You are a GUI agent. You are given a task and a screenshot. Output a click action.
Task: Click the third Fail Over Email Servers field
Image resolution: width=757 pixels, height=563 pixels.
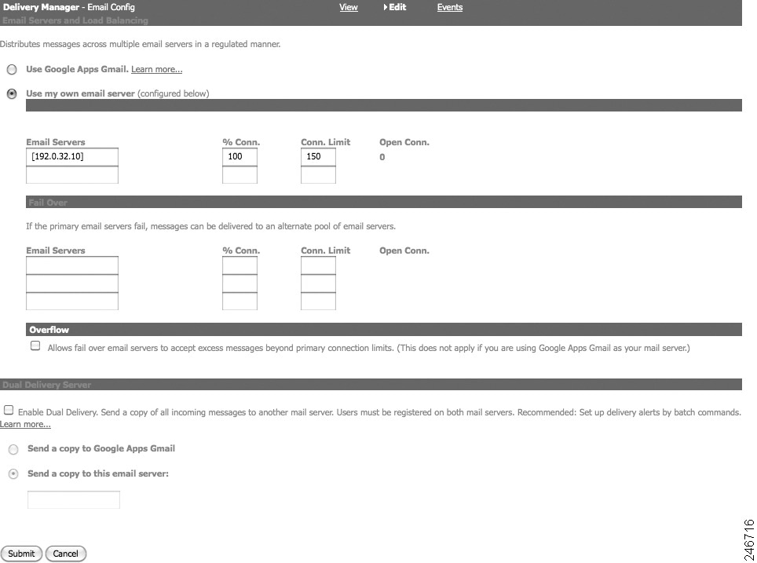click(72, 301)
